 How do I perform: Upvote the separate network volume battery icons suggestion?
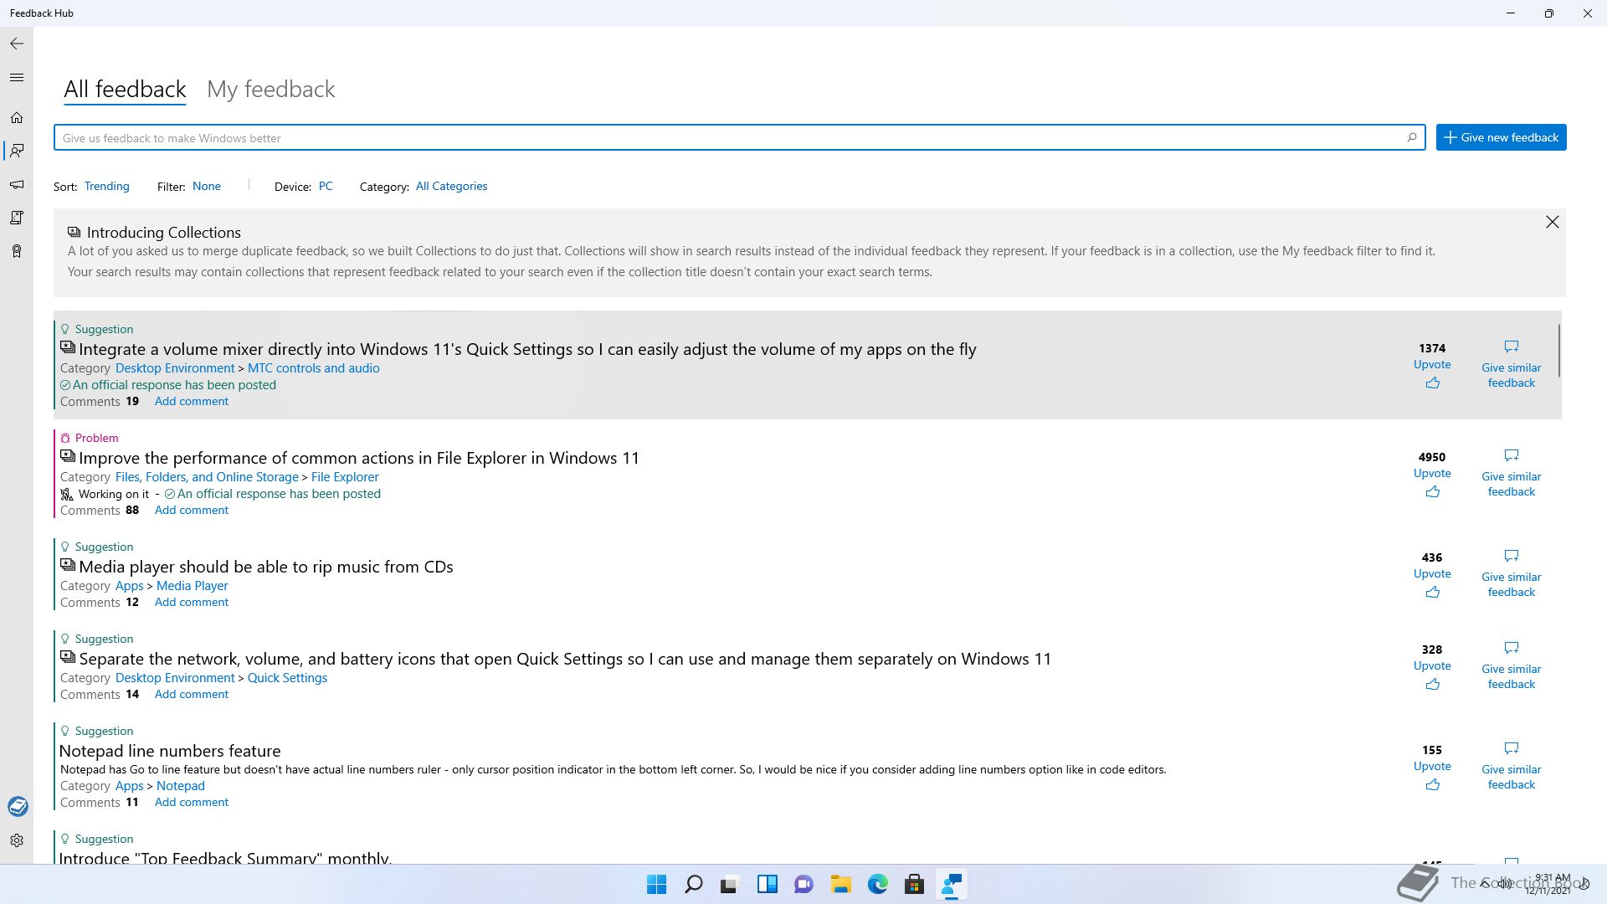pyautogui.click(x=1432, y=684)
